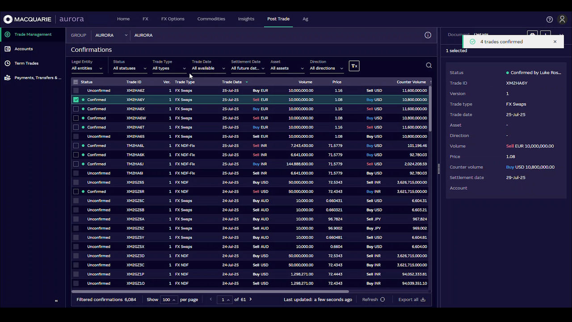
Task: Open the confirmations search magnifier
Action: (429, 66)
